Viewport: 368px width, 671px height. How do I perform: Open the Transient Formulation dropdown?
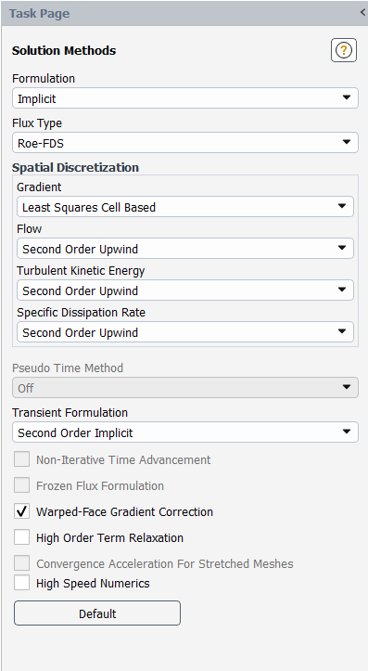(x=185, y=432)
